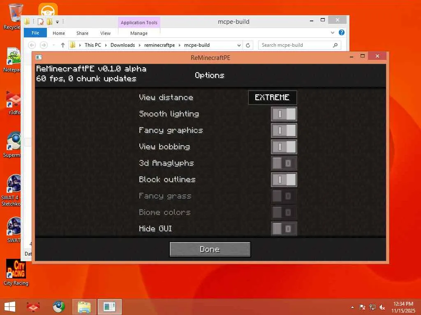This screenshot has height=315, width=421.
Task: Open r3dfox from the taskbar
Action: point(33,307)
